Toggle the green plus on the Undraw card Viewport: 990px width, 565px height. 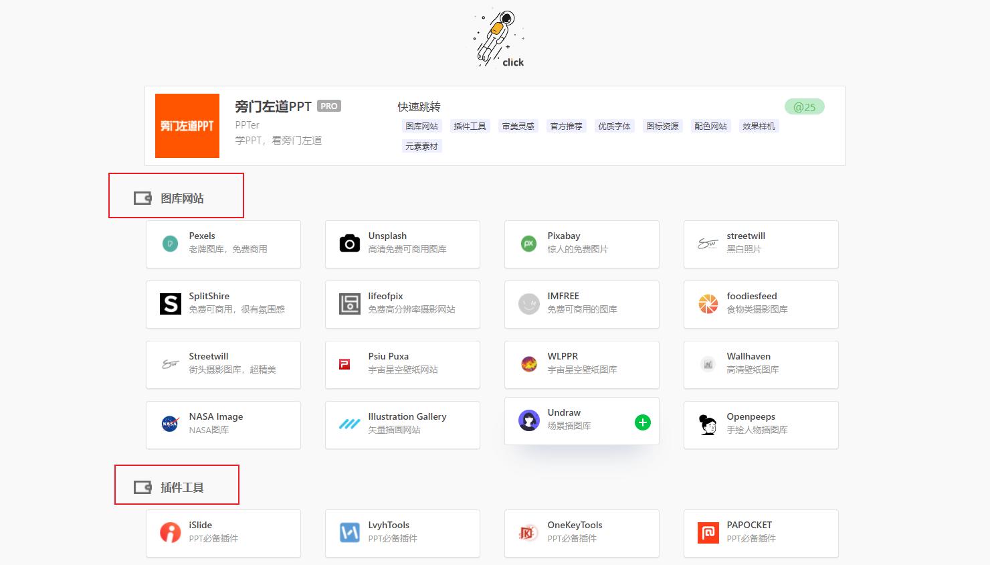click(642, 422)
